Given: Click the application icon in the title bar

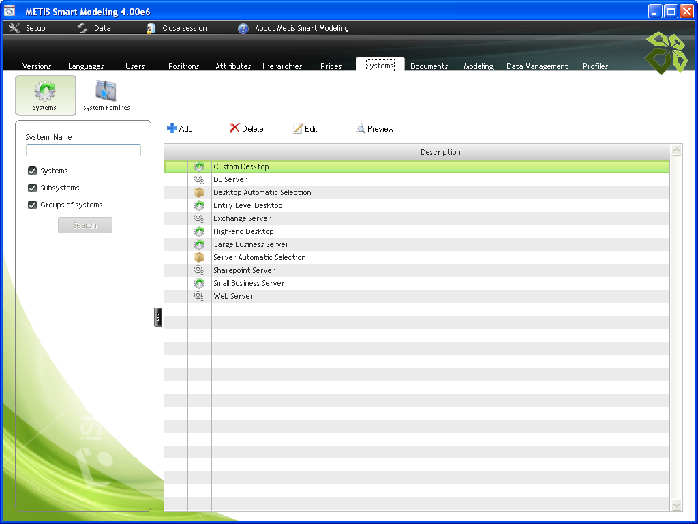Looking at the screenshot, I should [x=10, y=11].
